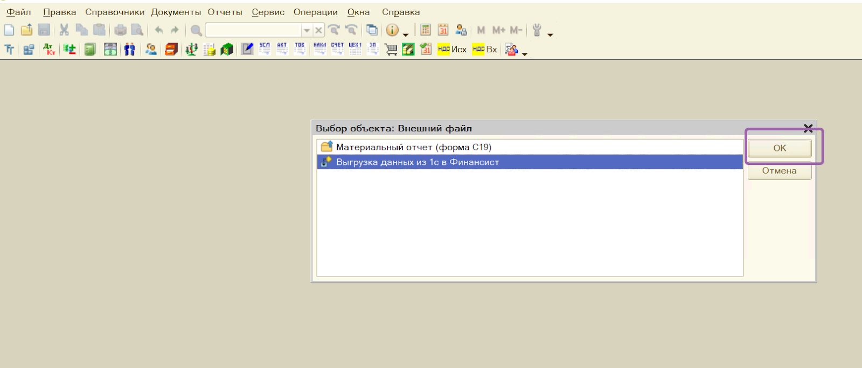Viewport: 862px width, 368px height.
Task: Click the Find next icon
Action: coord(334,30)
